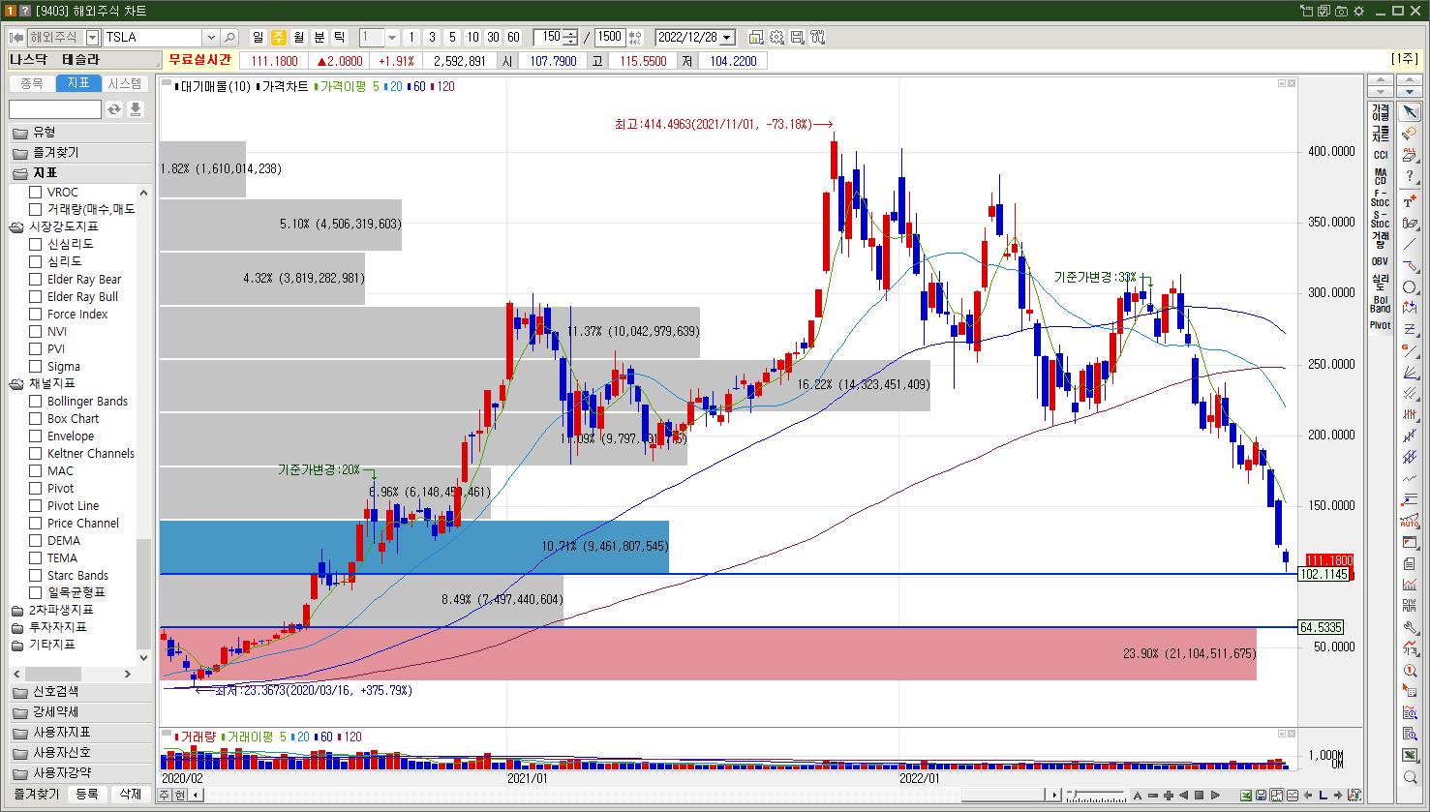Click the save chart floppy icon in top toolbar

click(x=797, y=38)
